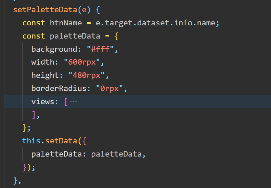Click the "480rpx" height value
This screenshot has width=271, height=188.
click(x=86, y=75)
